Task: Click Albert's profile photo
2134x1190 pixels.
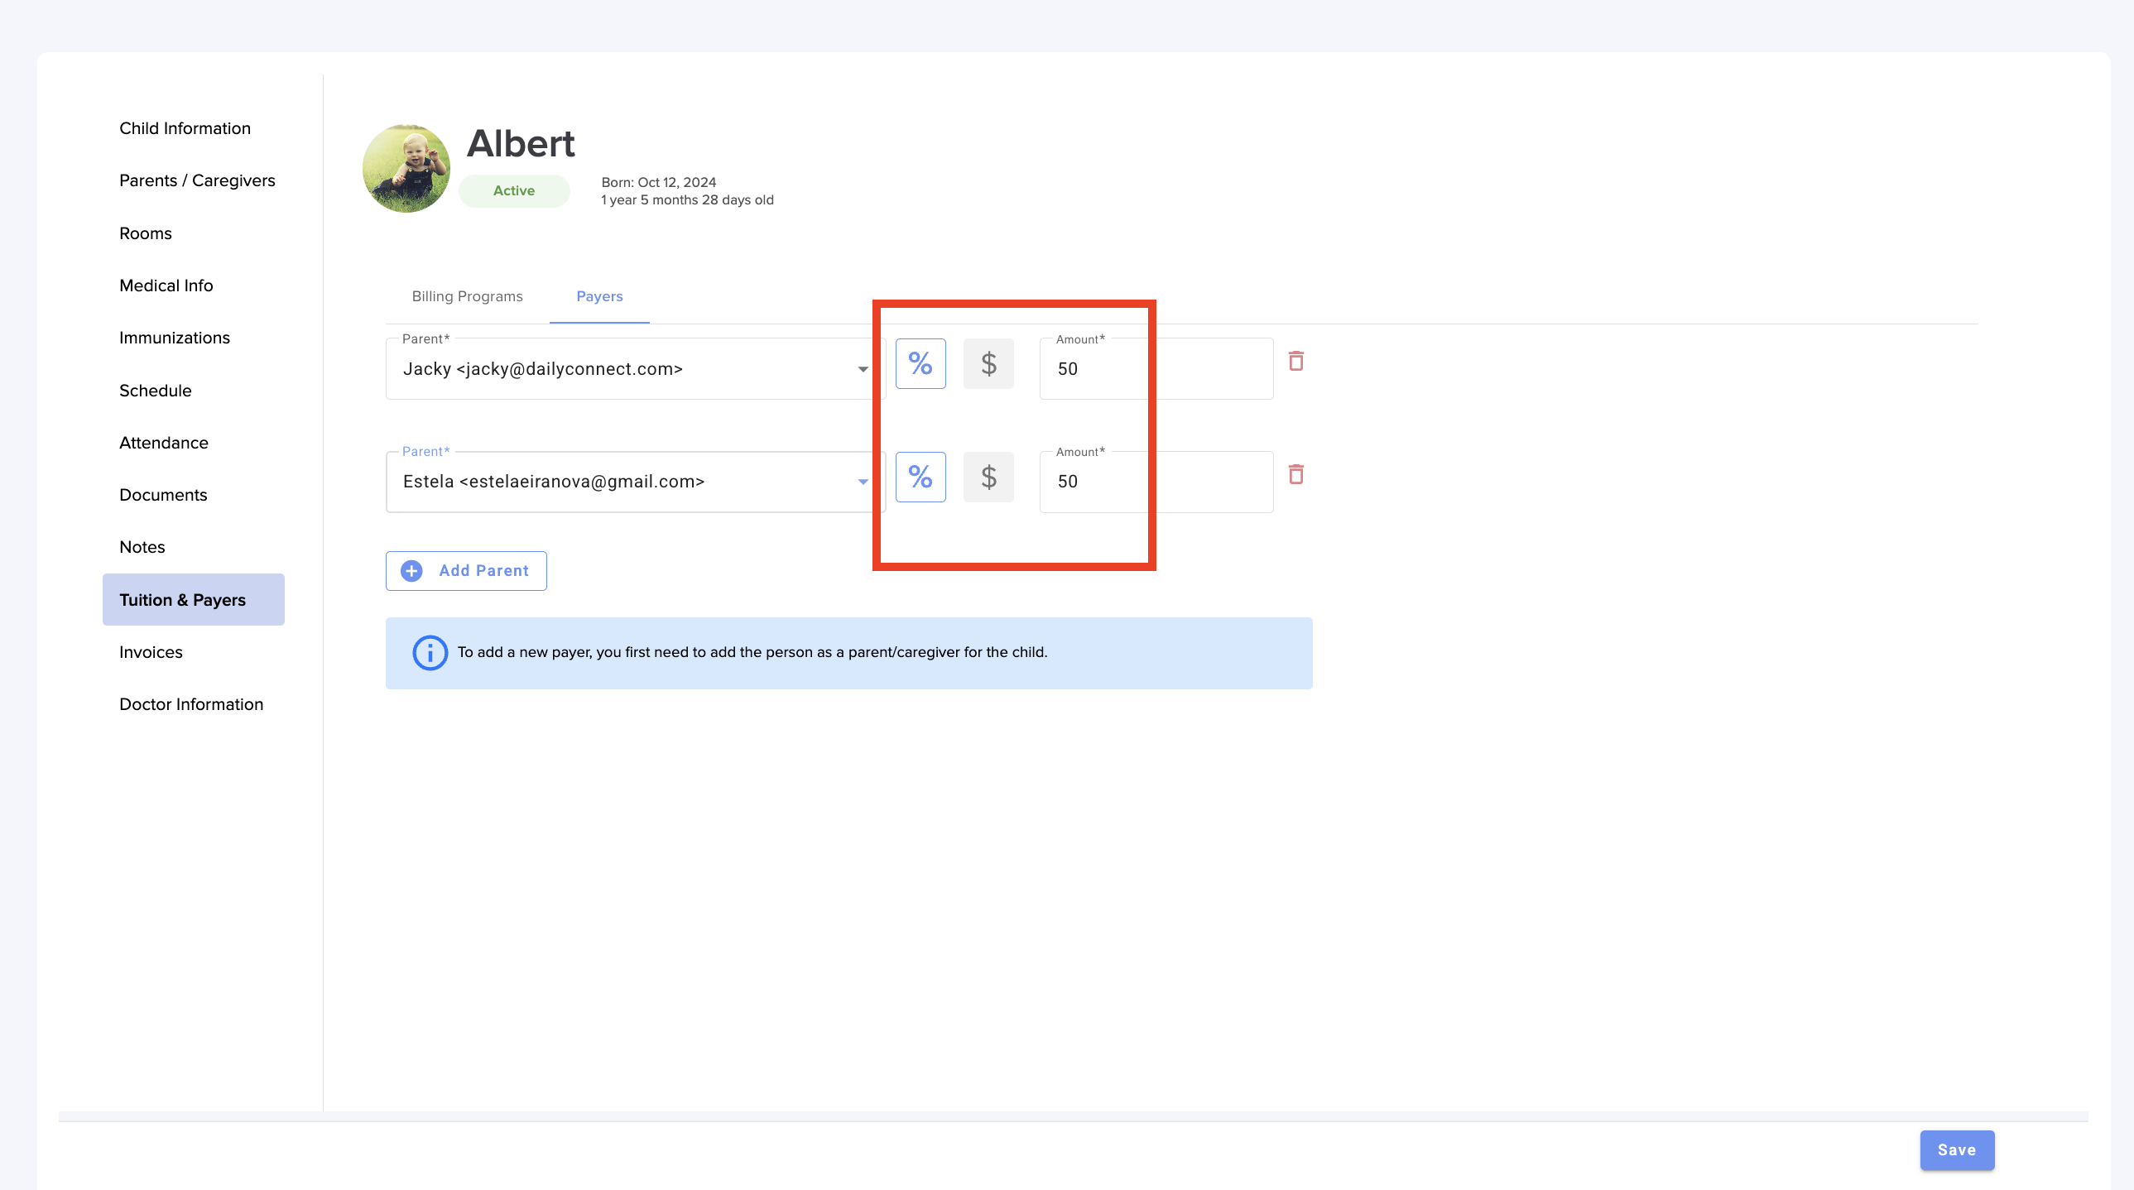Action: 406,169
